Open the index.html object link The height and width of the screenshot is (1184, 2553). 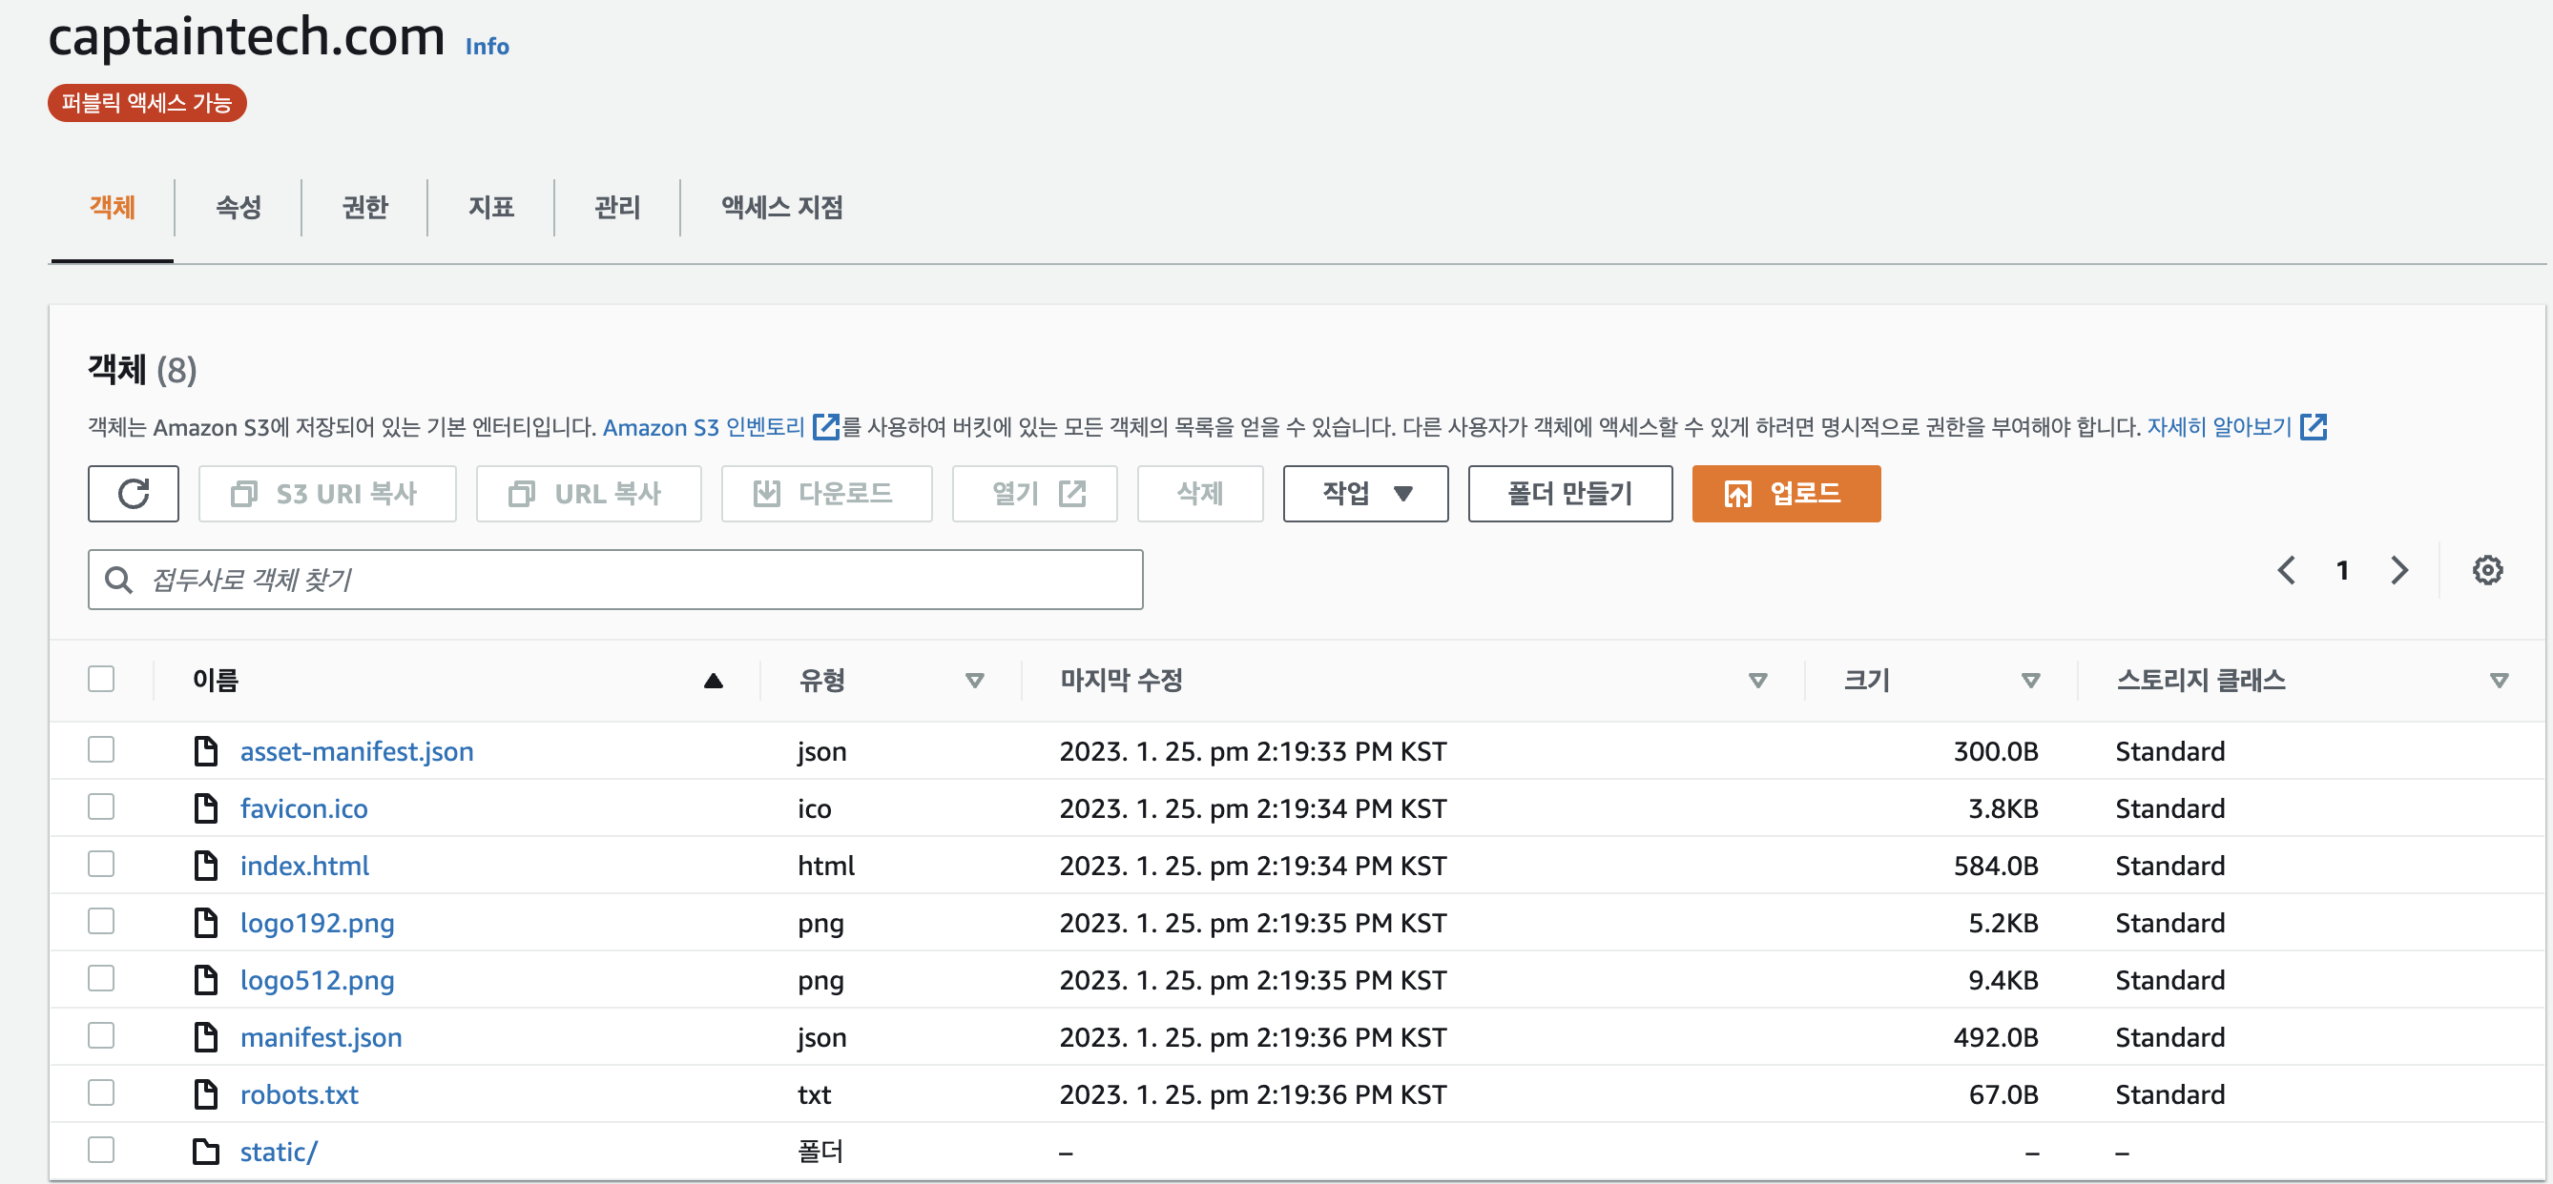point(304,866)
